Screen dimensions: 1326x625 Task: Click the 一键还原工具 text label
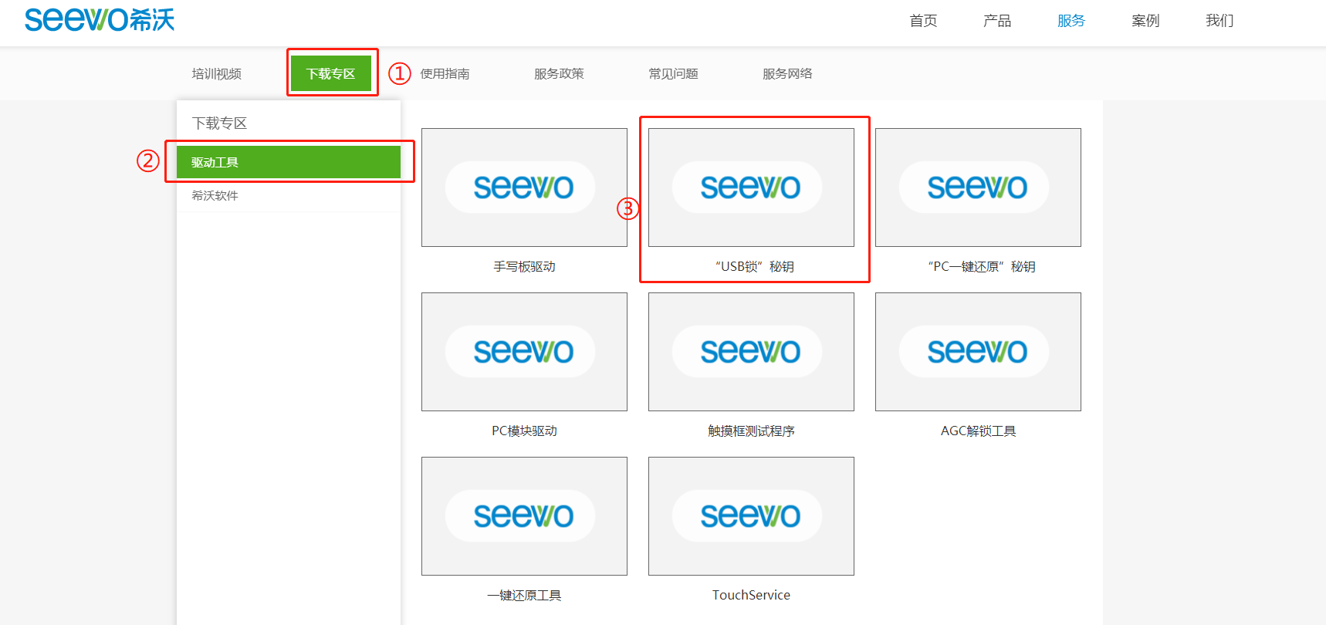[524, 595]
